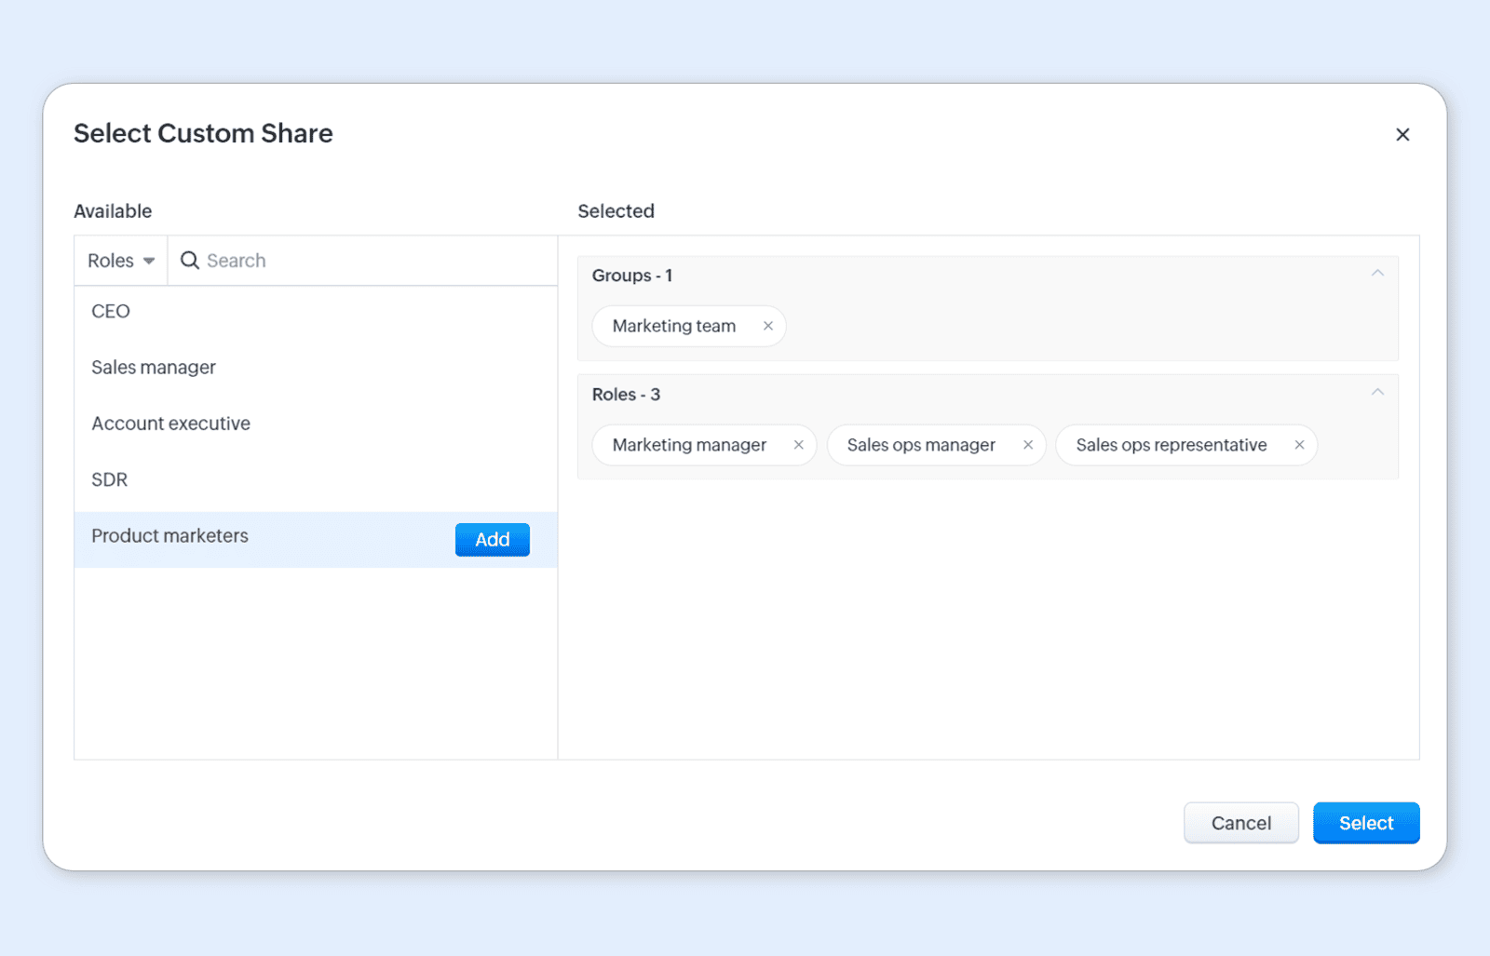This screenshot has width=1490, height=956.
Task: Collapse the Groups - 1 section
Action: pyautogui.click(x=1377, y=274)
